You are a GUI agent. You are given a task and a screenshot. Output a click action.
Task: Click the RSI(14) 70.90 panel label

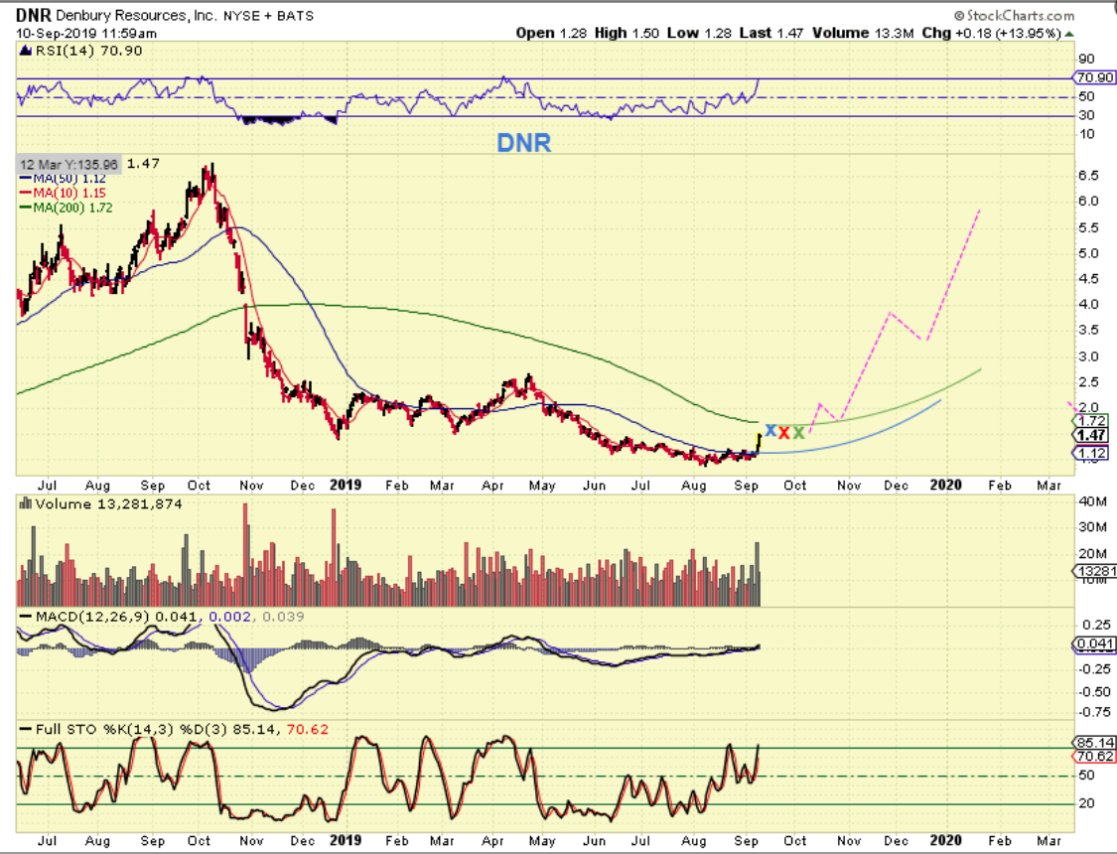[88, 51]
